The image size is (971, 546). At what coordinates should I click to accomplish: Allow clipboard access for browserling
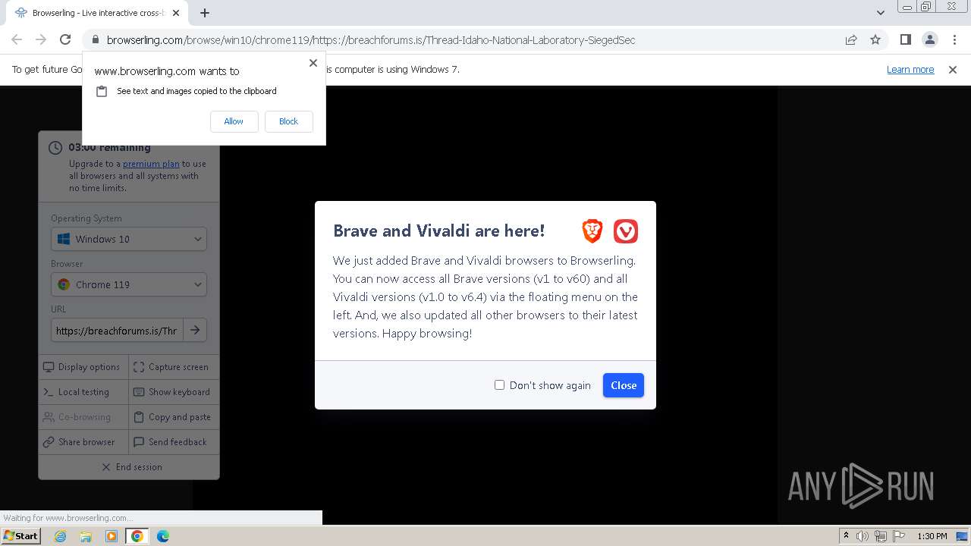pyautogui.click(x=234, y=121)
